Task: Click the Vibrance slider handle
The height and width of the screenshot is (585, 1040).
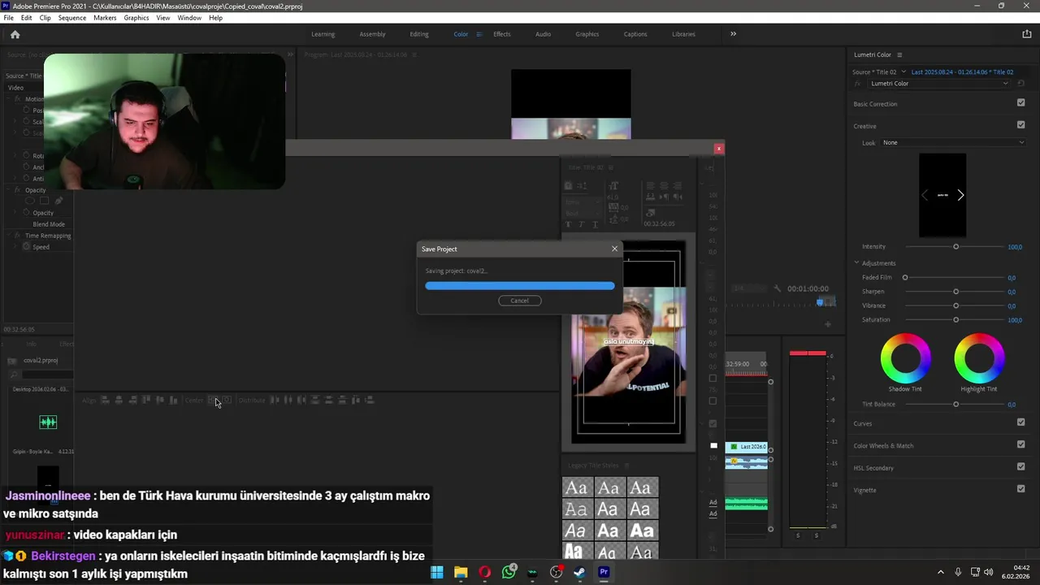Action: (x=955, y=305)
